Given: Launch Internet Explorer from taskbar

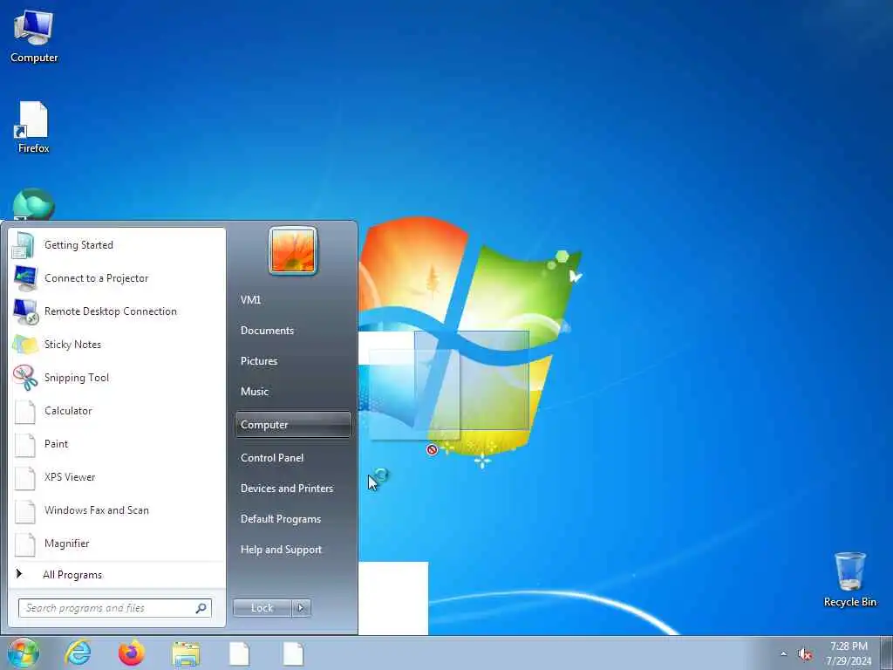Looking at the screenshot, I should [x=78, y=653].
